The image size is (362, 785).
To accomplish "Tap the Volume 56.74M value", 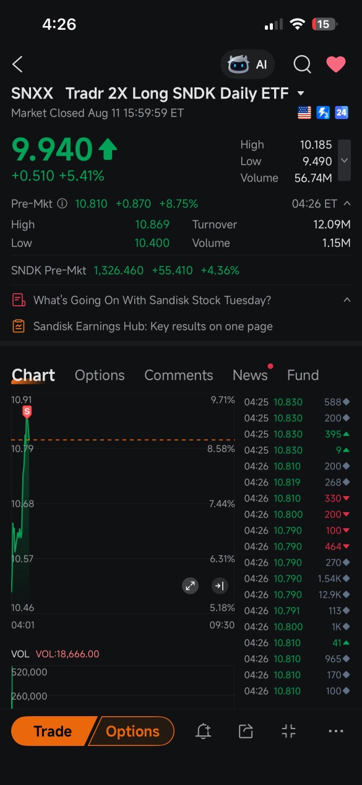I will pyautogui.click(x=313, y=178).
